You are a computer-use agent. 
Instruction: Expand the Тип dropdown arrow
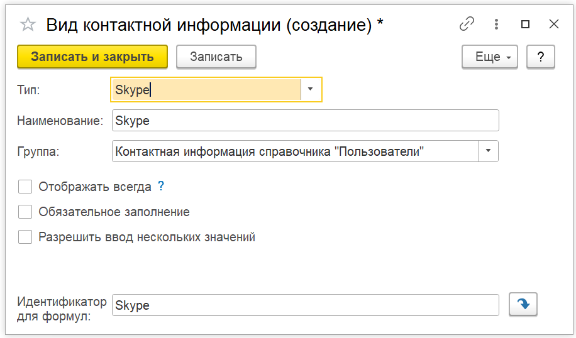click(x=311, y=89)
